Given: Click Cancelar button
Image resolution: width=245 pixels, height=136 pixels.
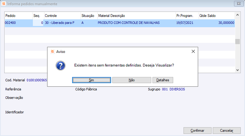Looking at the screenshot, I should pyautogui.click(x=227, y=130).
